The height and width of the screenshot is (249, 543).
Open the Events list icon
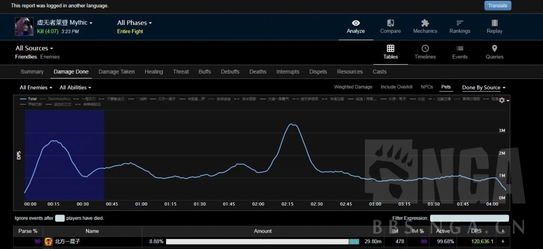pos(460,49)
